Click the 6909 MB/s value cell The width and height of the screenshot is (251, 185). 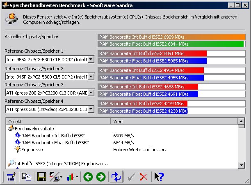click(123, 136)
